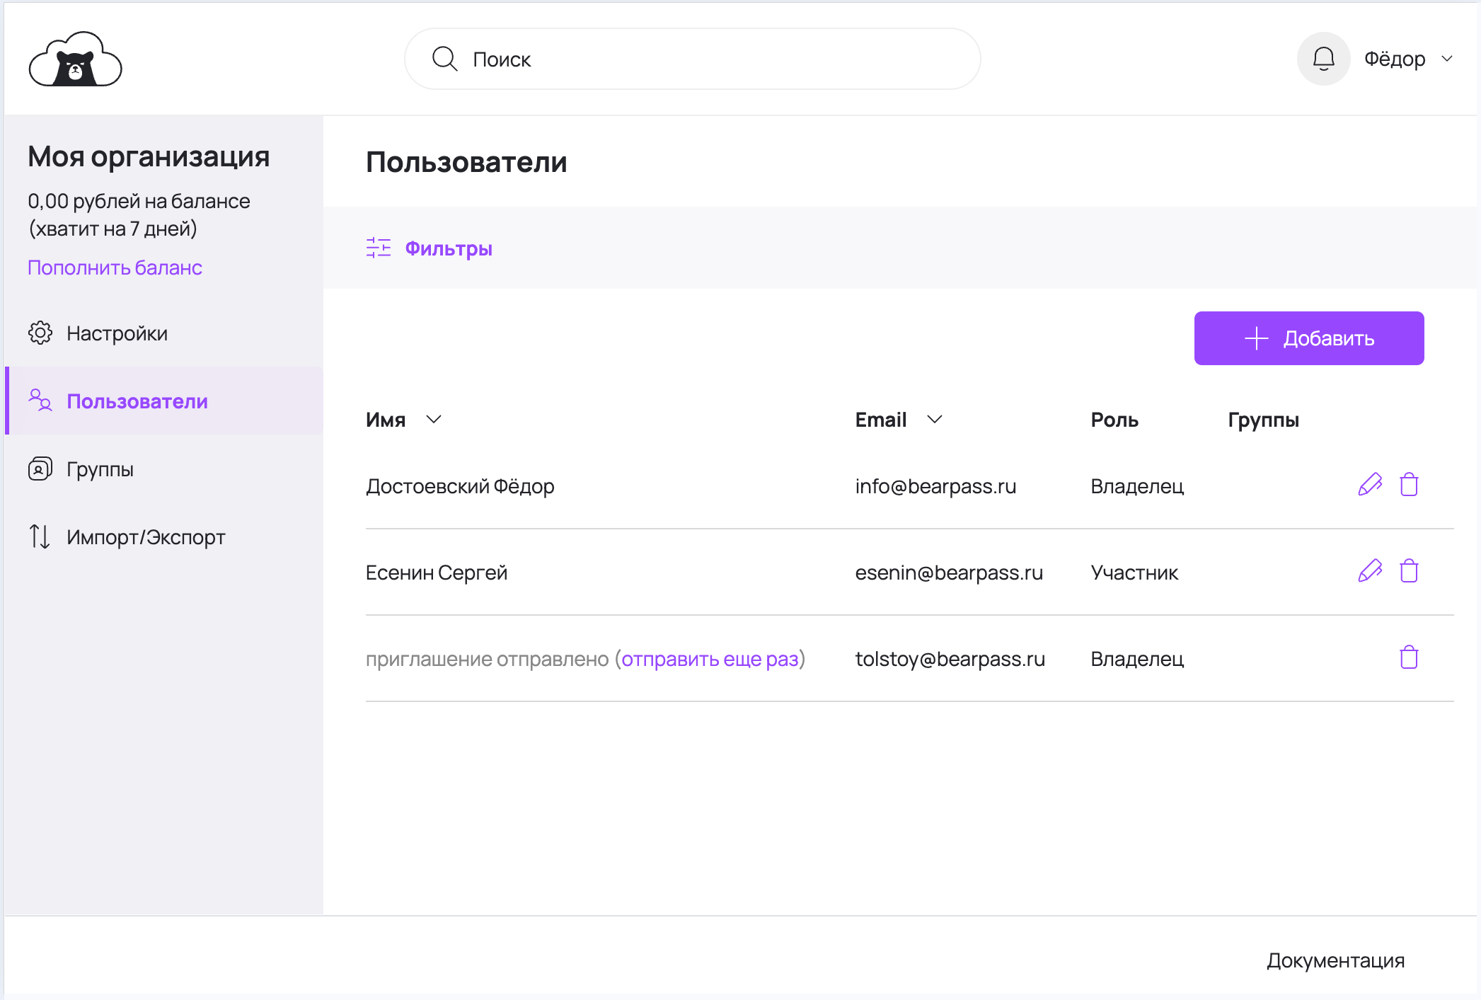
Task: Open the notifications bell
Action: [x=1323, y=59]
